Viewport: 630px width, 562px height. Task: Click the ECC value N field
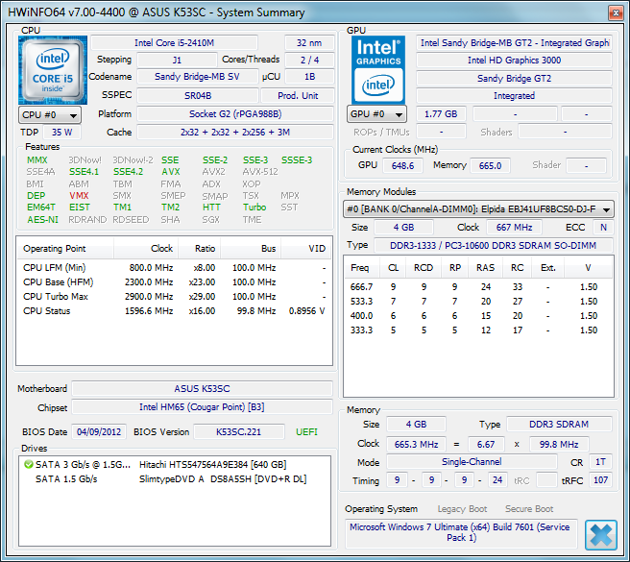[603, 228]
